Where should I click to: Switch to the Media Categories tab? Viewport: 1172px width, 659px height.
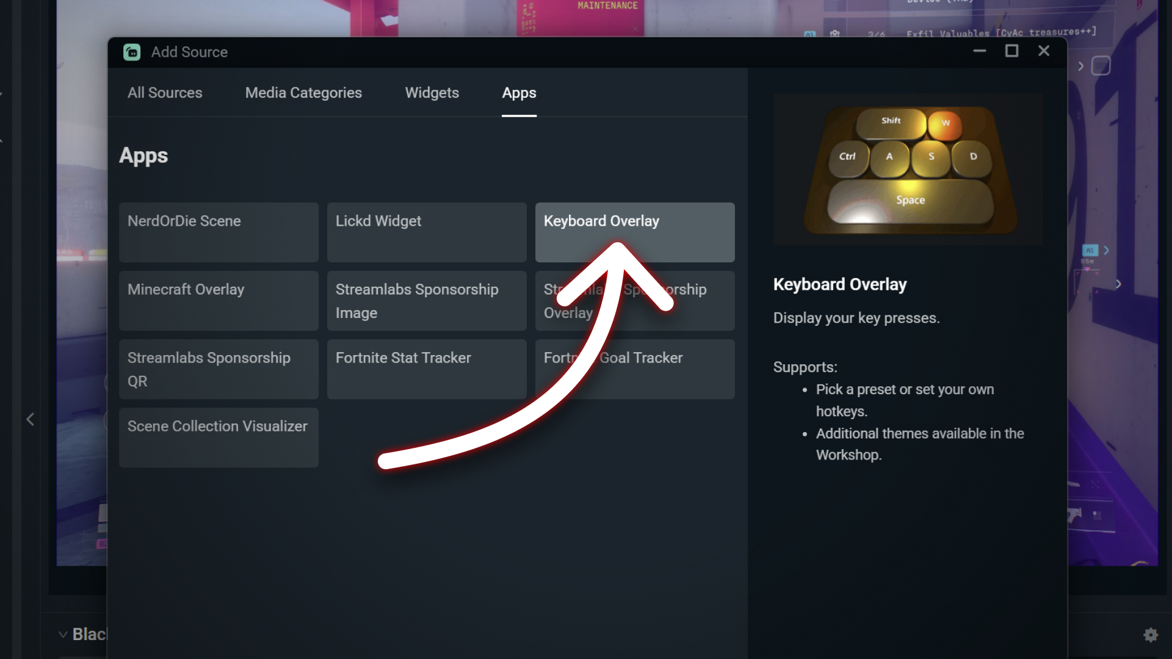pyautogui.click(x=303, y=93)
